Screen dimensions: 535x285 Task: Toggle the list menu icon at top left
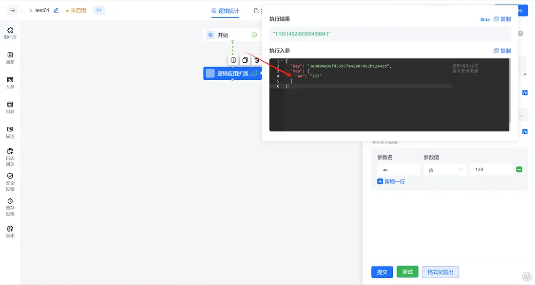point(12,11)
